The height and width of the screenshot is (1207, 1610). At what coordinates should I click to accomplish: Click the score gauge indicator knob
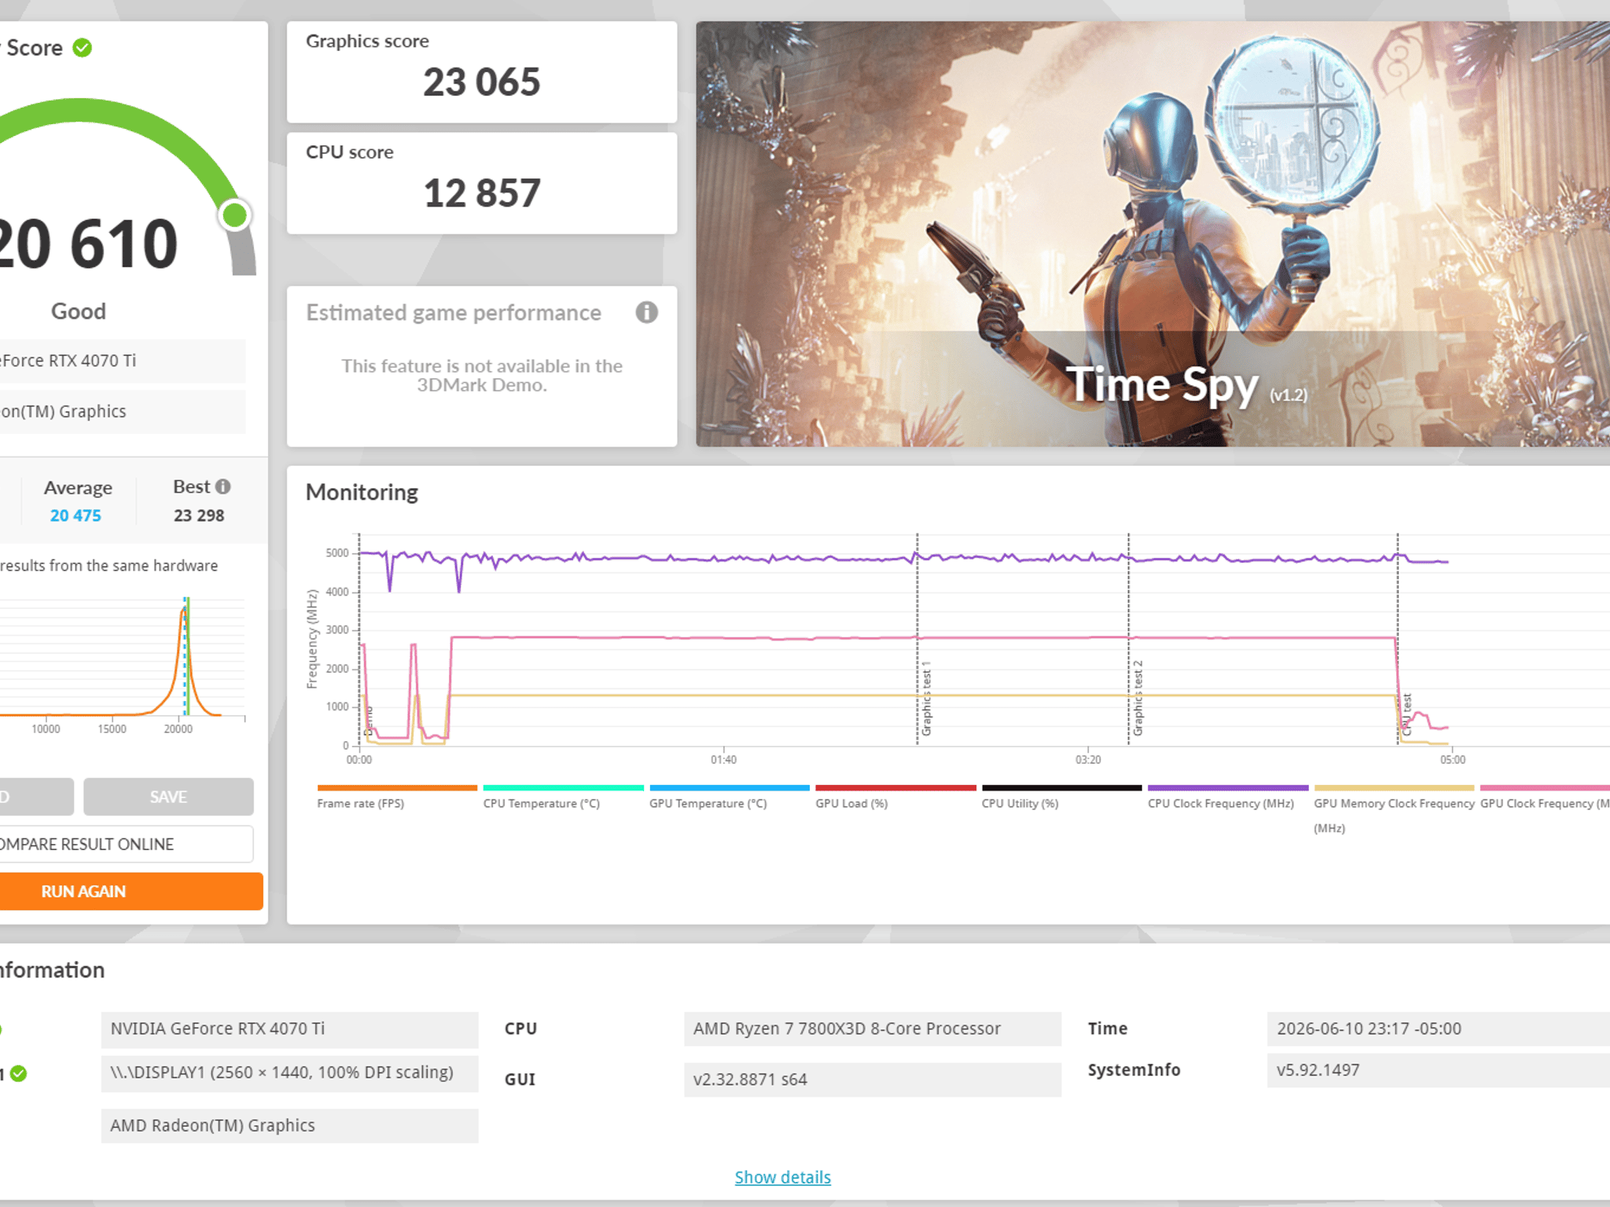234,215
